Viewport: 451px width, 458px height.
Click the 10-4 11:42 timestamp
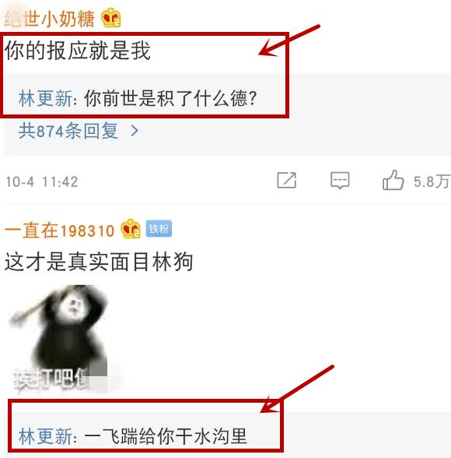[x=42, y=181]
